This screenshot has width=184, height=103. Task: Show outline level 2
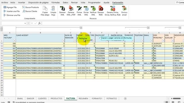[2, 30]
